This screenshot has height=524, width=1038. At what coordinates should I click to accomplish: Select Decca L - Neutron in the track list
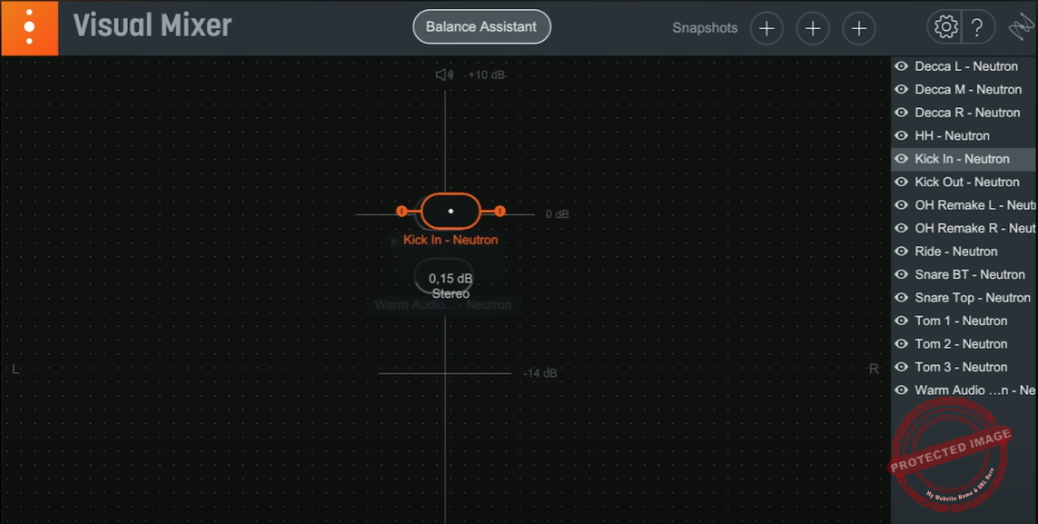coord(966,66)
